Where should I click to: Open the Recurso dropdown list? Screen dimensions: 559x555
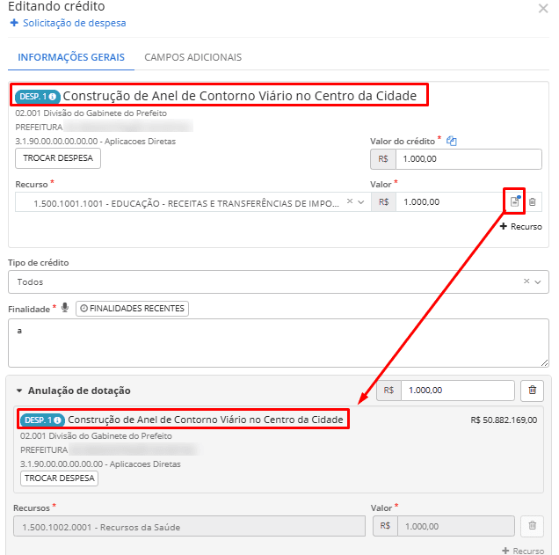click(360, 202)
